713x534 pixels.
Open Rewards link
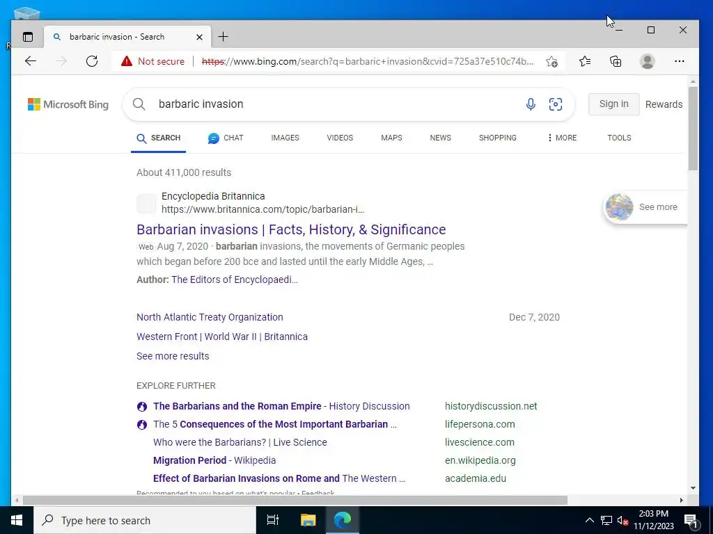tap(664, 104)
